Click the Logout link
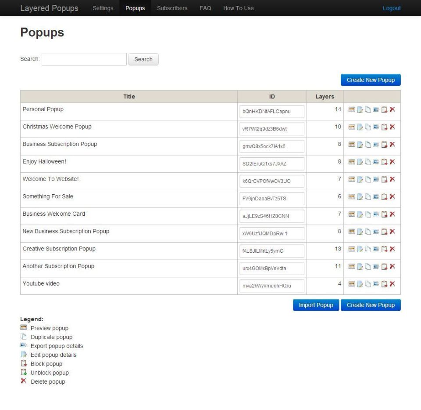 point(391,8)
